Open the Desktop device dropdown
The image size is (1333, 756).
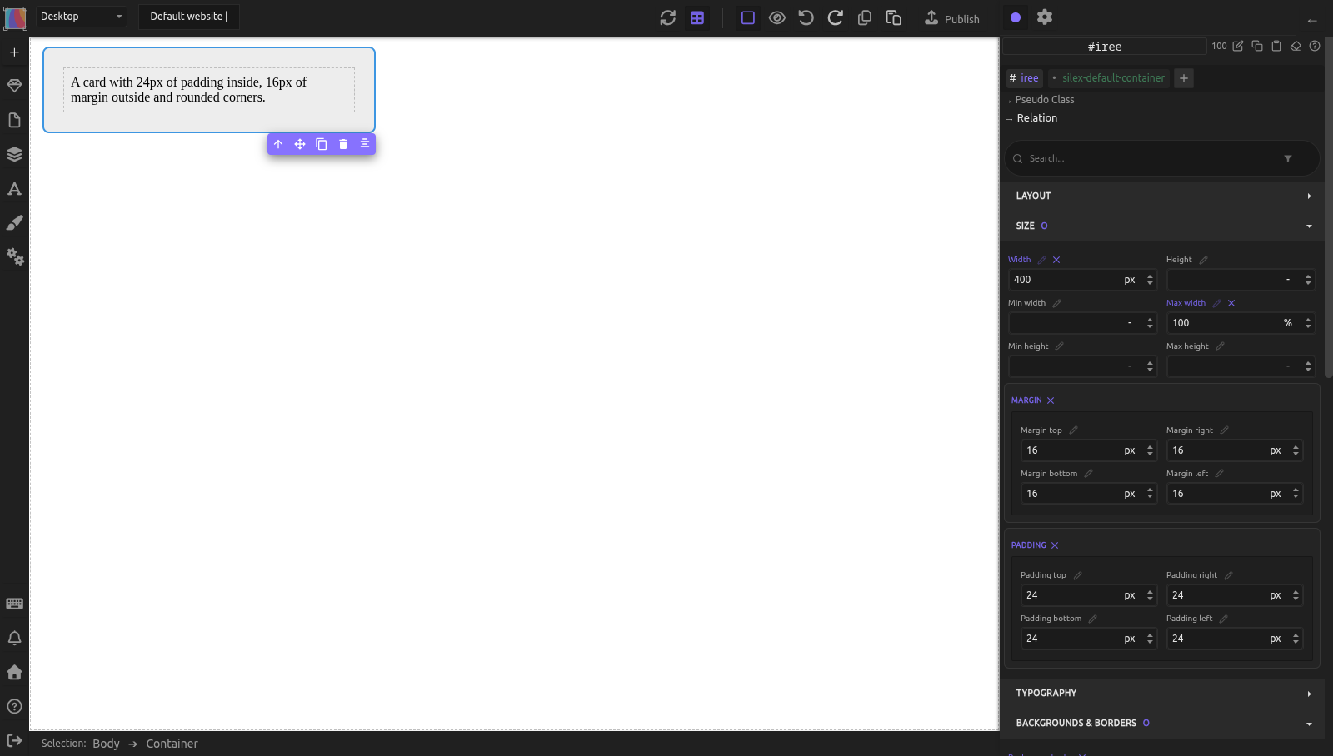coord(81,17)
